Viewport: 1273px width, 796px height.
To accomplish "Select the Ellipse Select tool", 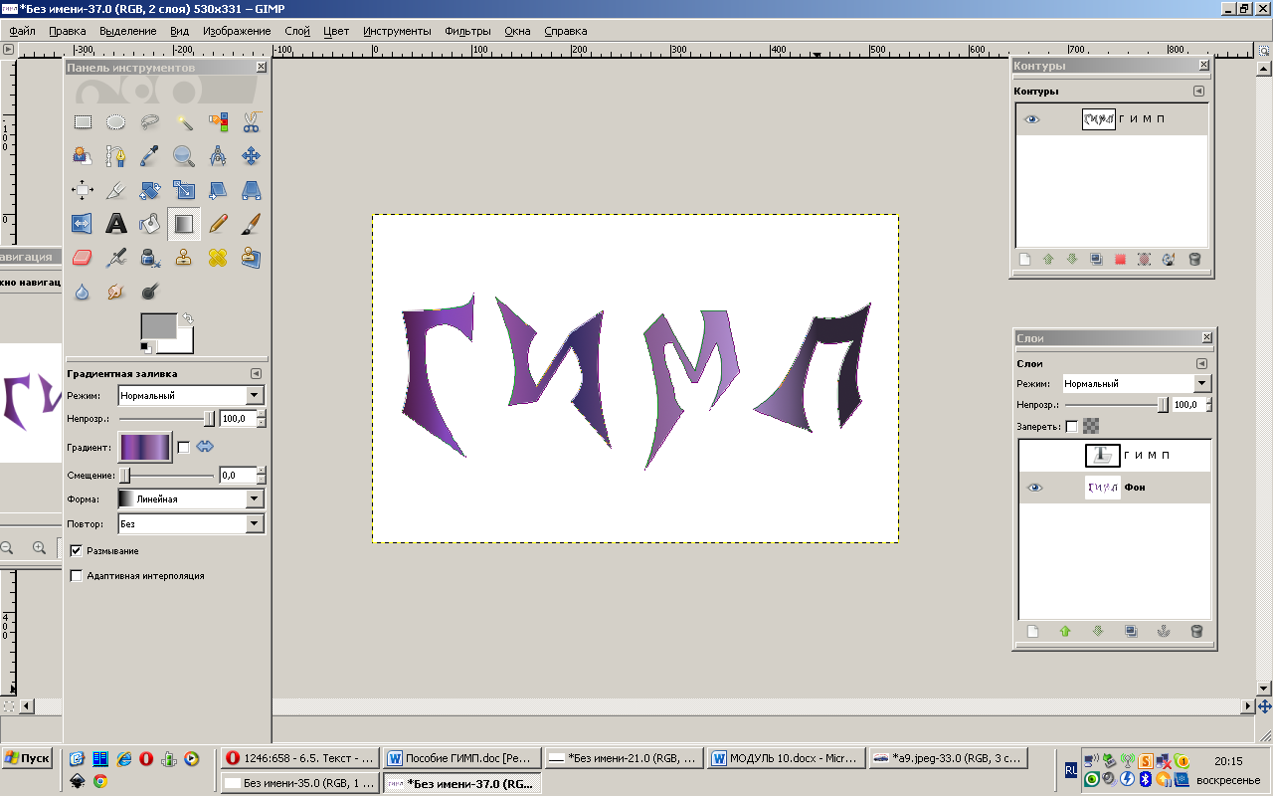I will click(x=116, y=122).
